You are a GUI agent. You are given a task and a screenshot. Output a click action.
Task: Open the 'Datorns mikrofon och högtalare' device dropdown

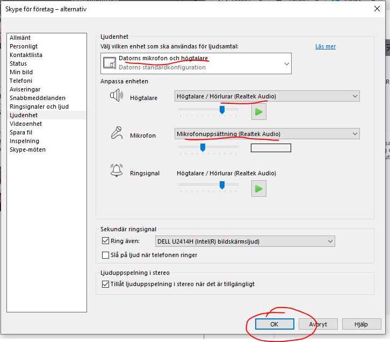(196, 63)
